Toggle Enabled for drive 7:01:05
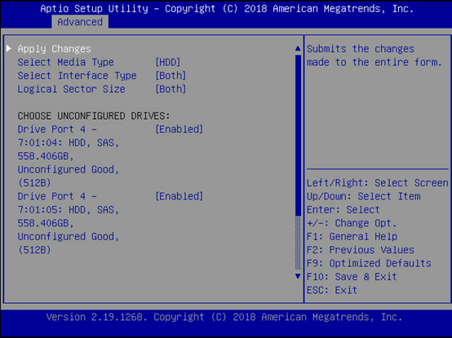Viewport: 452px width, 338px height. (x=179, y=196)
